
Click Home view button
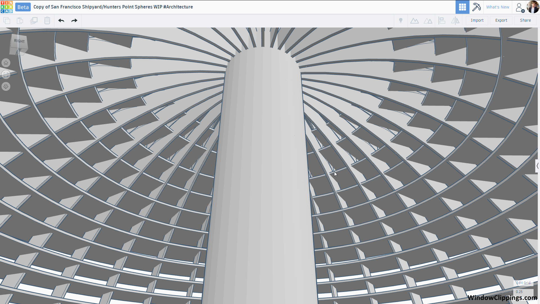[x=6, y=63]
